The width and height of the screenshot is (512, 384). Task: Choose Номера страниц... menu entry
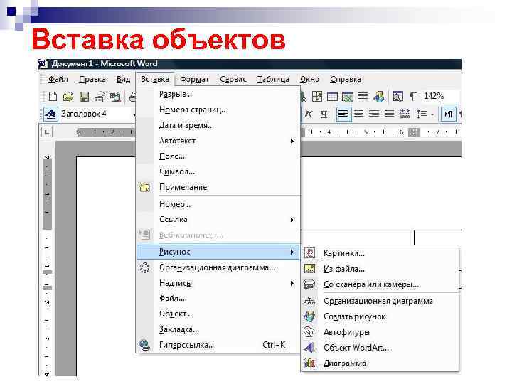(x=218, y=110)
